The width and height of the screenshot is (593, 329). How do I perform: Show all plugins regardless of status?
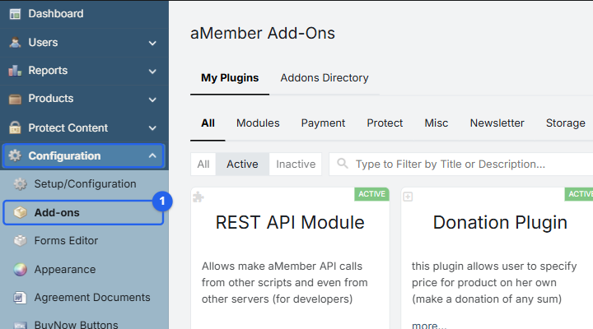(203, 164)
